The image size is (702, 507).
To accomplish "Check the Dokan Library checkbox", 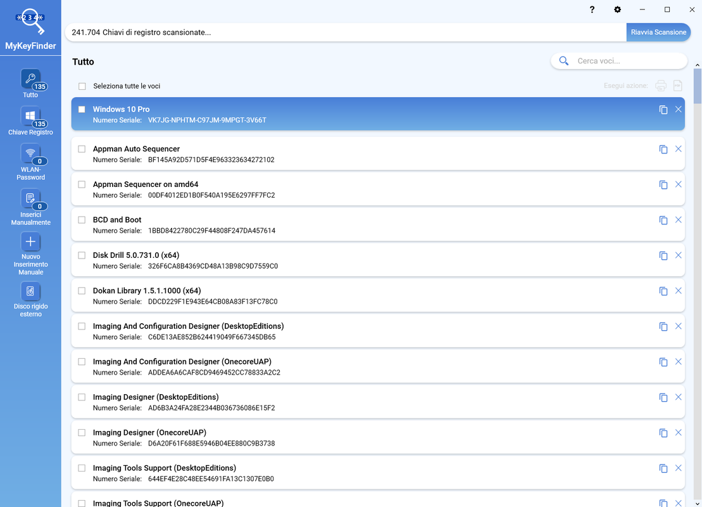I will [82, 290].
